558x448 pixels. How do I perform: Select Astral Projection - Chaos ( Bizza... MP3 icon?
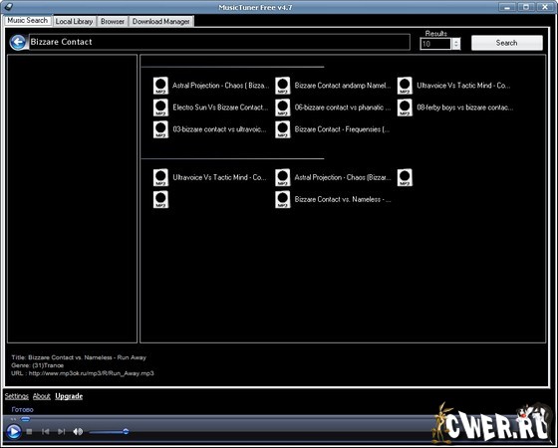160,86
